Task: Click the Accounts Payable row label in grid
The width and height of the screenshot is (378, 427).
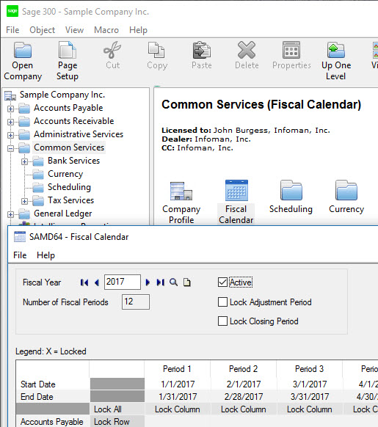Action: point(52,422)
